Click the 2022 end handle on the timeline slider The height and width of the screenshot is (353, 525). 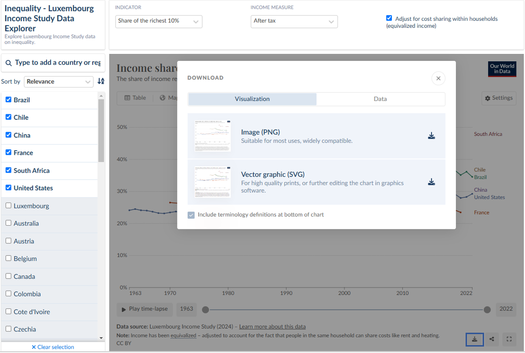tap(487, 310)
